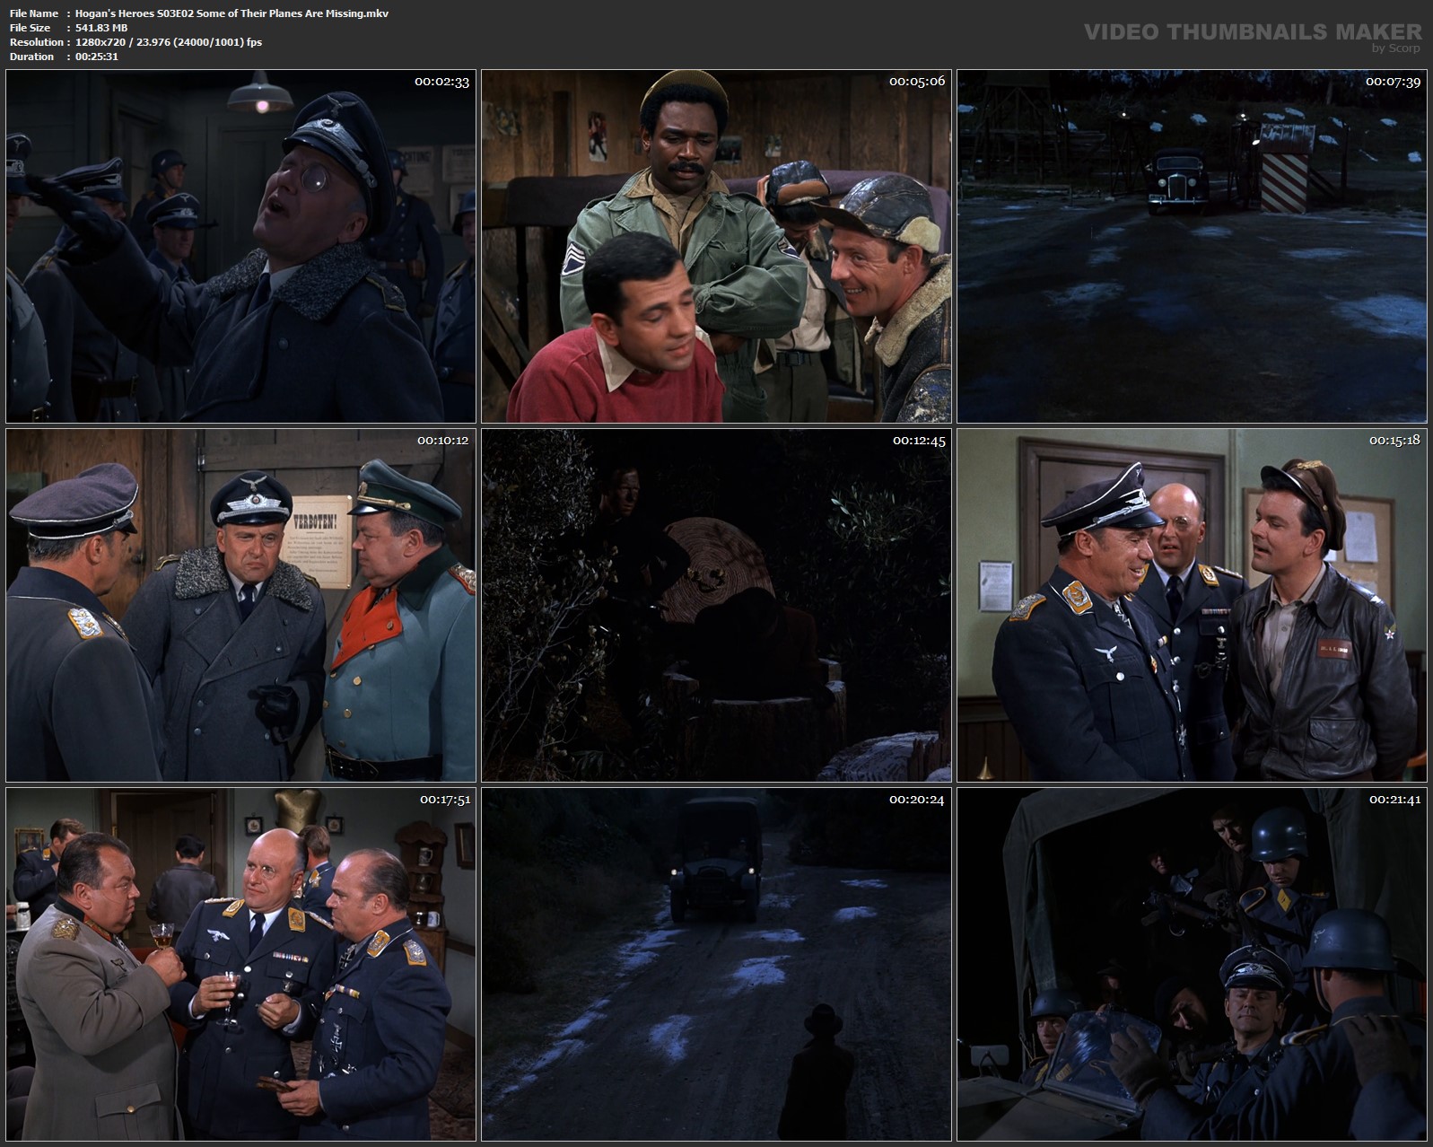Viewport: 1433px width, 1147px height.
Task: Select the thumbnail stamped 00:17:51
Action: click(240, 964)
